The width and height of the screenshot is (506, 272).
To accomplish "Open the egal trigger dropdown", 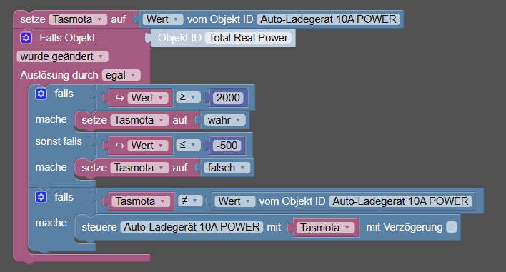I will (x=121, y=75).
